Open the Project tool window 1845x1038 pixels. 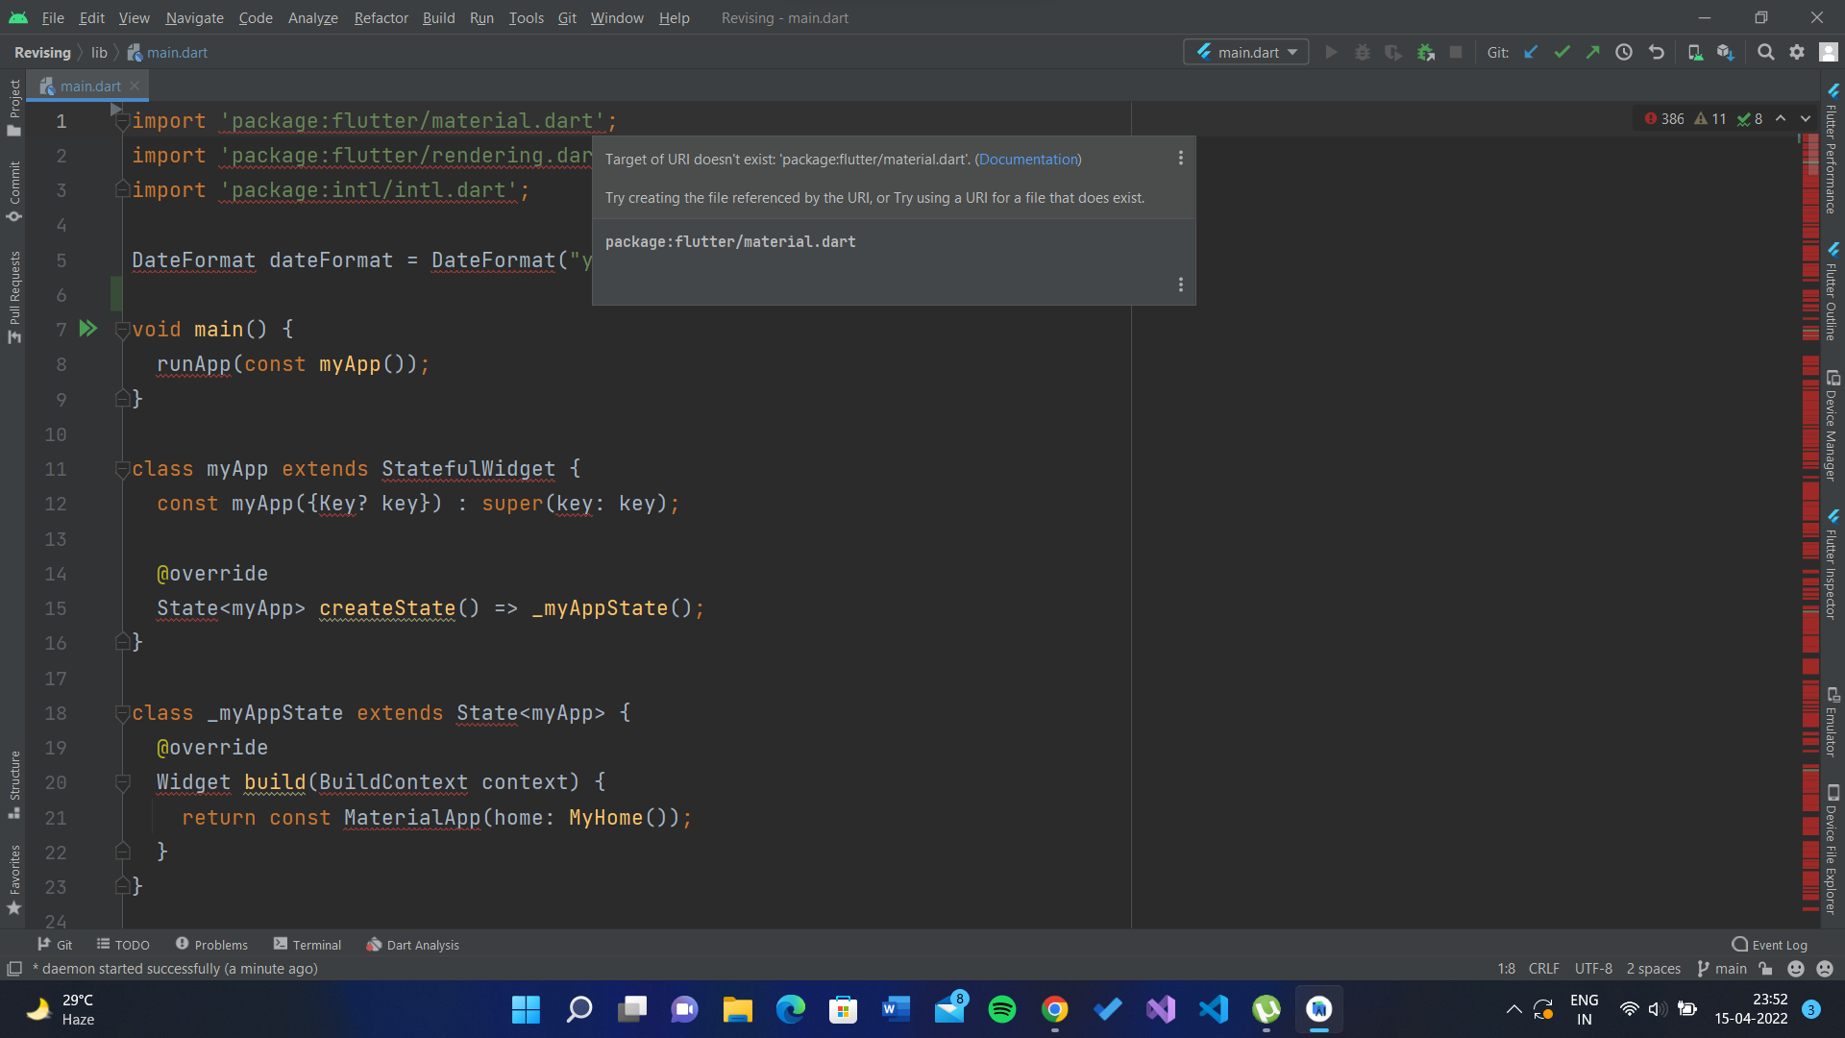click(14, 107)
